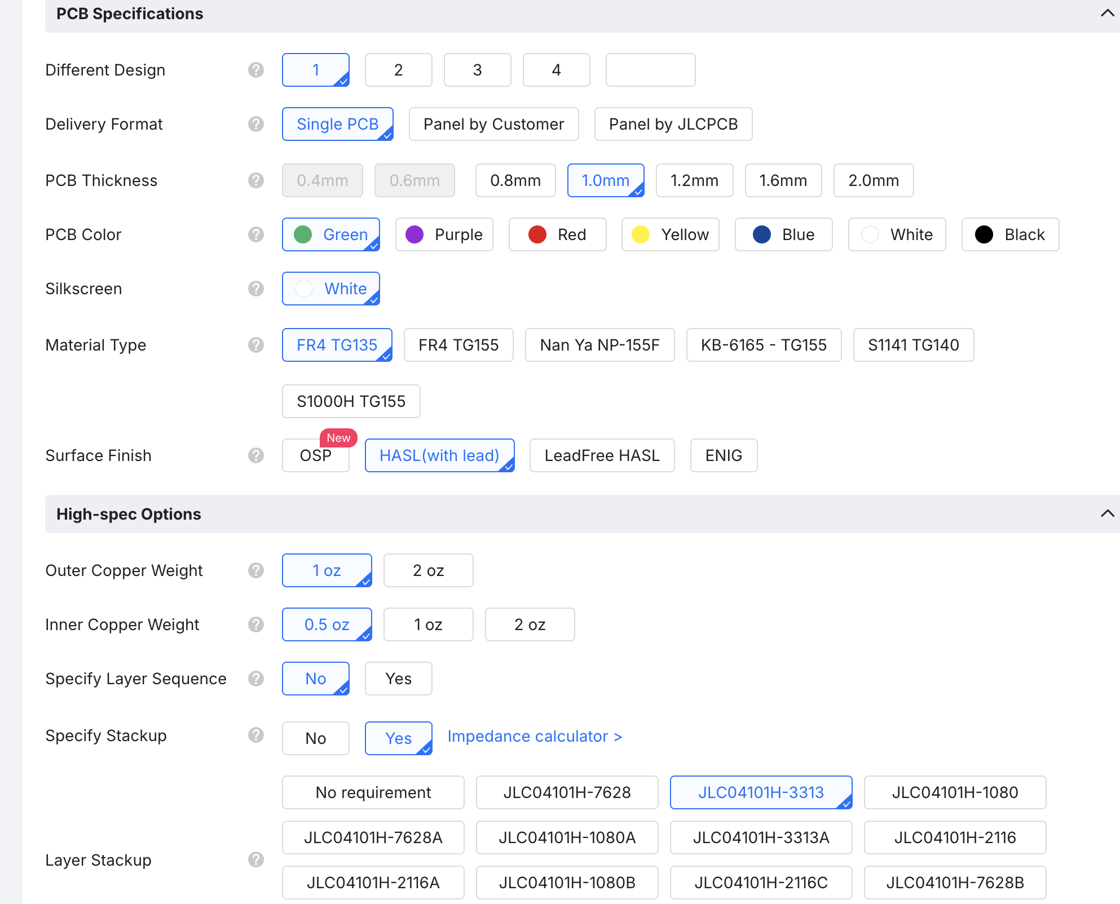
Task: Open help icon for Inner Copper Weight
Action: [256, 624]
